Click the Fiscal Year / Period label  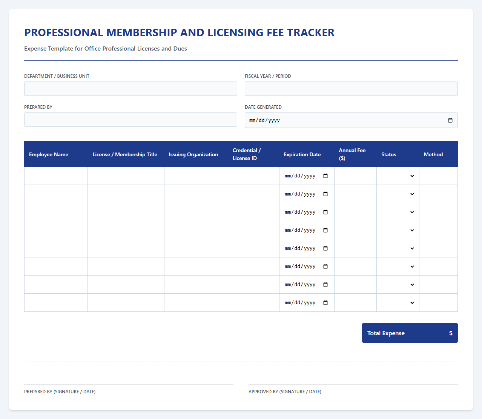pos(268,76)
